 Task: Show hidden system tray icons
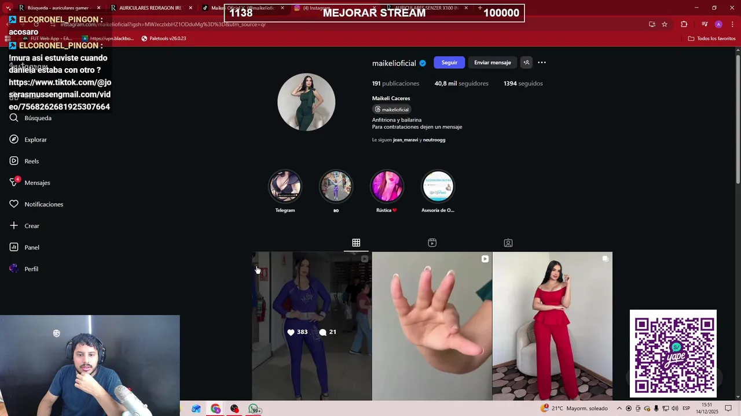(619, 408)
